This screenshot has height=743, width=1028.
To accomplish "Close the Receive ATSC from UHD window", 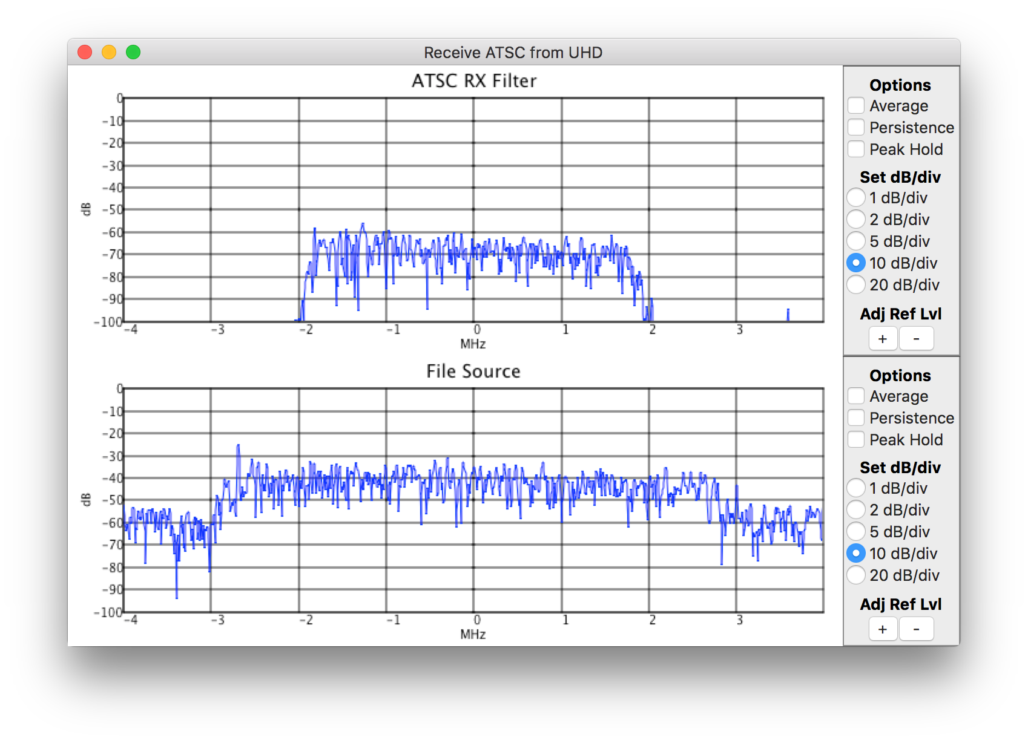I will click(x=85, y=52).
